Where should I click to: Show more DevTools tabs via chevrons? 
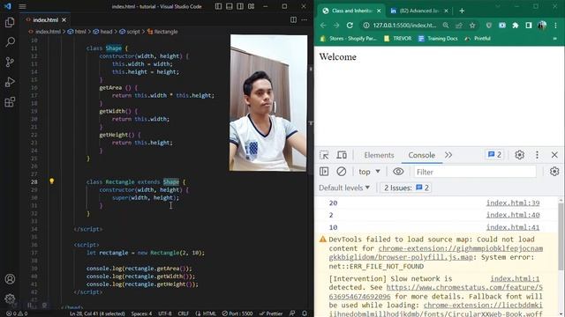pyautogui.click(x=448, y=155)
